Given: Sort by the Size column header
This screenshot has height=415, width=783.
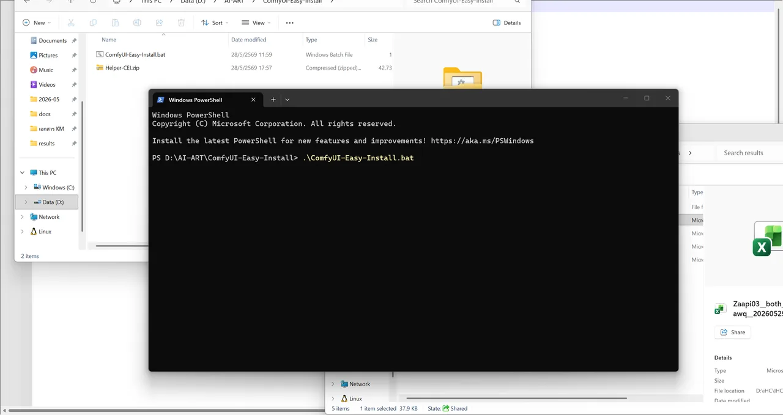Looking at the screenshot, I should pos(373,40).
